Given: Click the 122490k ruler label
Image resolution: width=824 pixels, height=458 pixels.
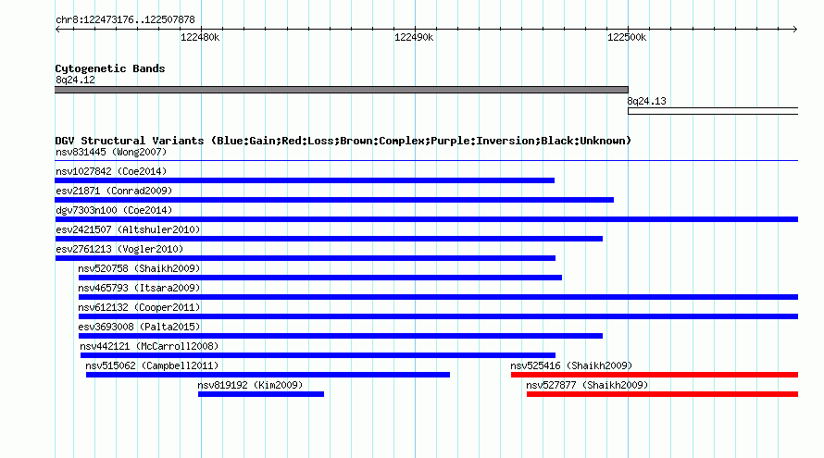Looking at the screenshot, I should pos(414,37).
